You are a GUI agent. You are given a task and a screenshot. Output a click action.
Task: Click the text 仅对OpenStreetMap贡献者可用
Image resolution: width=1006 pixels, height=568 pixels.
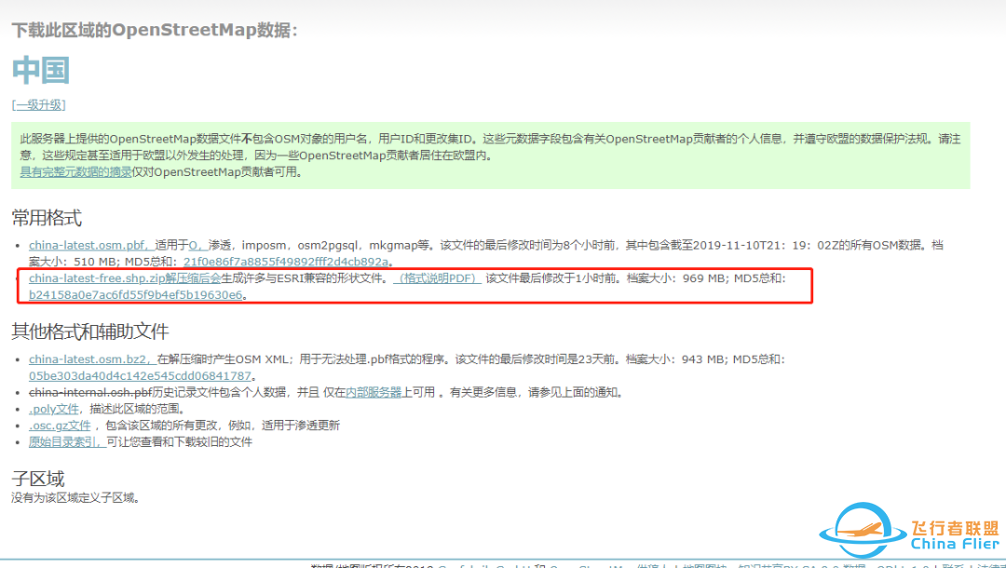point(213,172)
